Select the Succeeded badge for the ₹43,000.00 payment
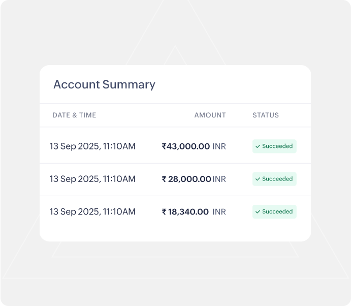 click(274, 146)
